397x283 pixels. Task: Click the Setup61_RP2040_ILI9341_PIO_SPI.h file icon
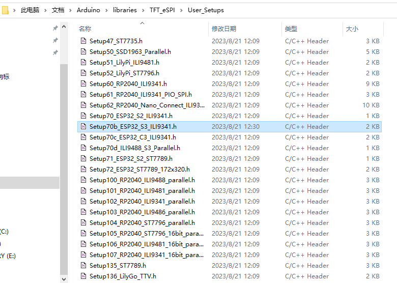83,94
